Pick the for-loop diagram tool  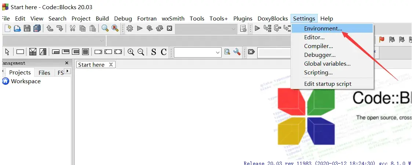click(76, 52)
